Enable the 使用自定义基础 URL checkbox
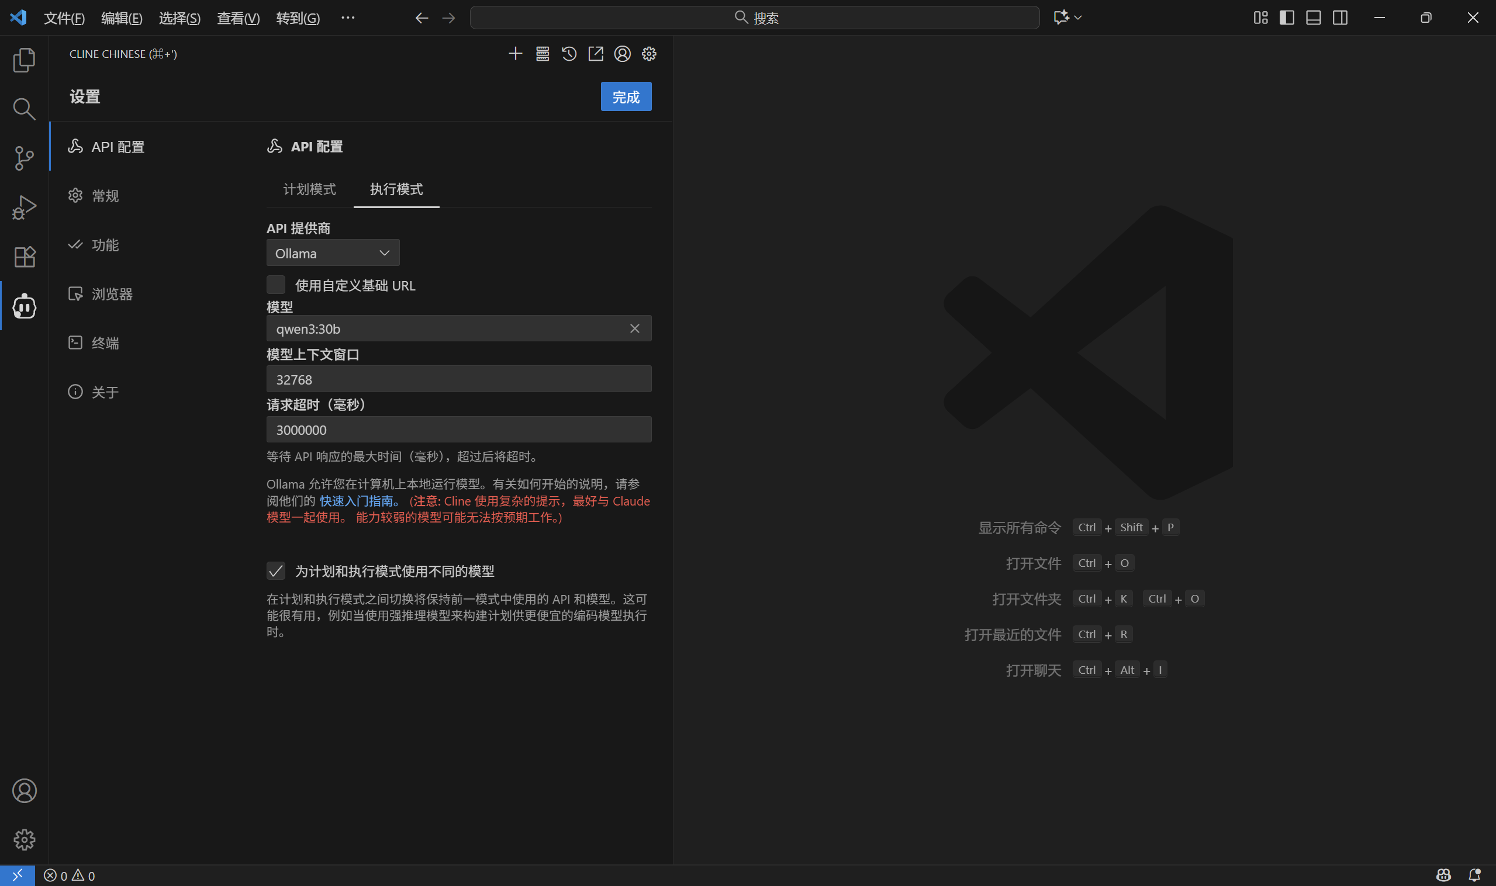 pos(276,285)
